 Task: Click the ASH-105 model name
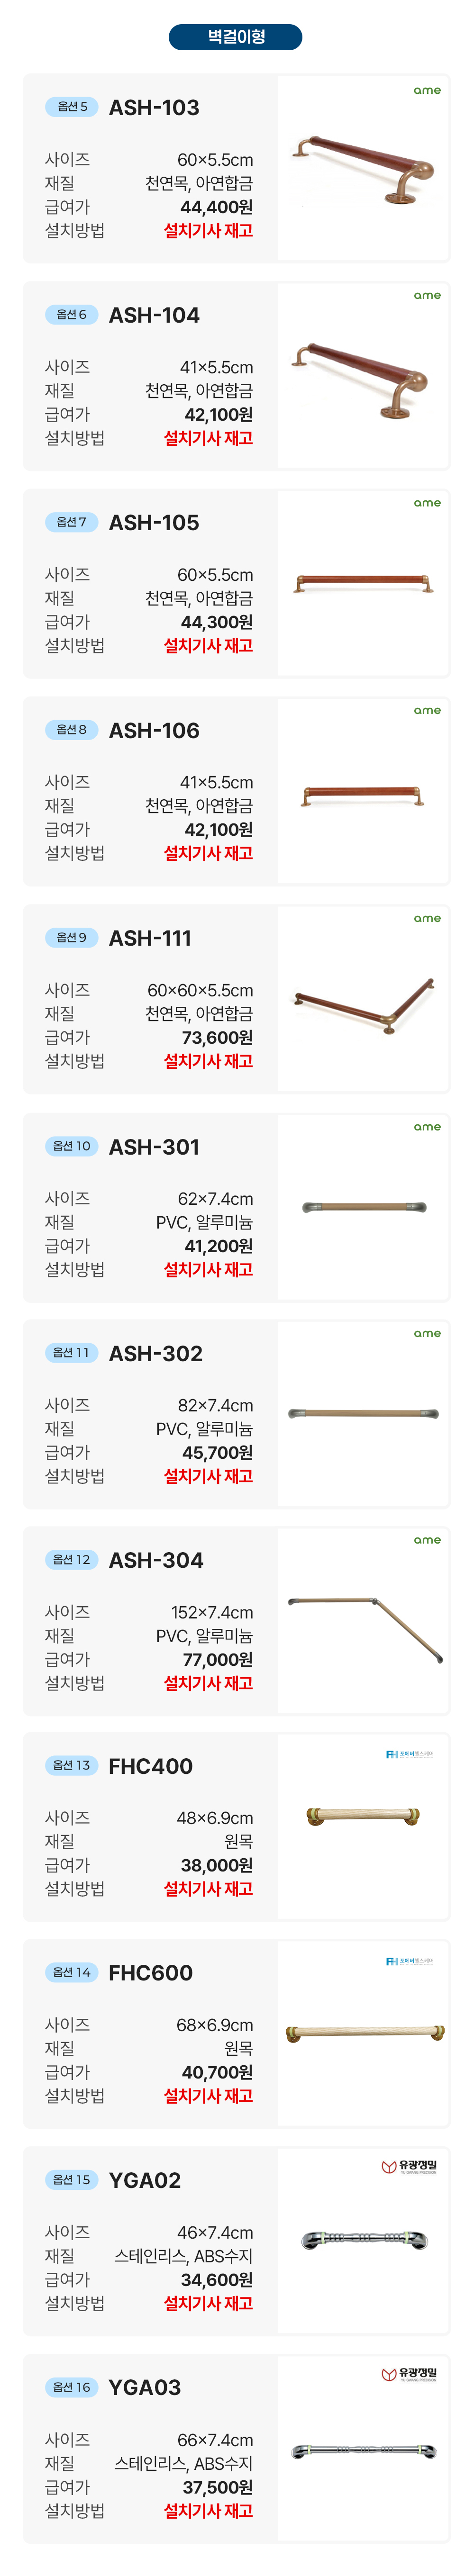point(154,522)
